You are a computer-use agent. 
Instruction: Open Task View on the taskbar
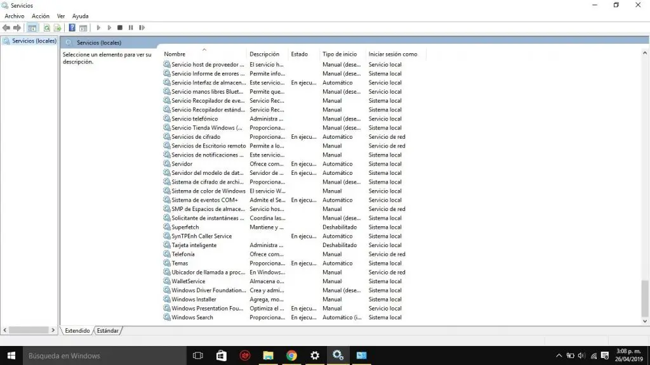[198, 355]
